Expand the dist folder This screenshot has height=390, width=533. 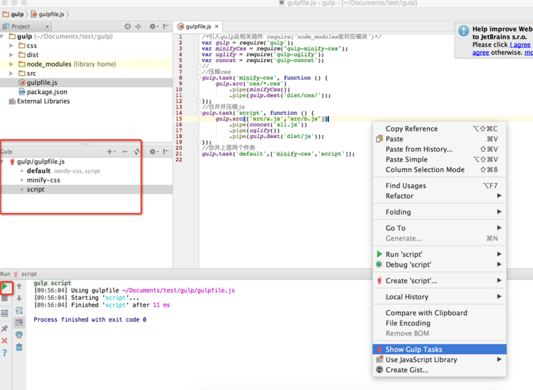click(x=11, y=55)
